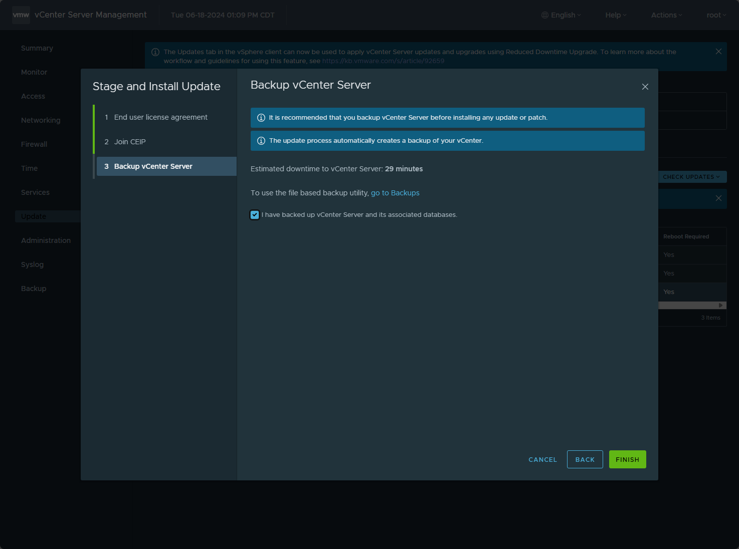This screenshot has width=739, height=549.
Task: Cancel the update wizard
Action: 543,459
